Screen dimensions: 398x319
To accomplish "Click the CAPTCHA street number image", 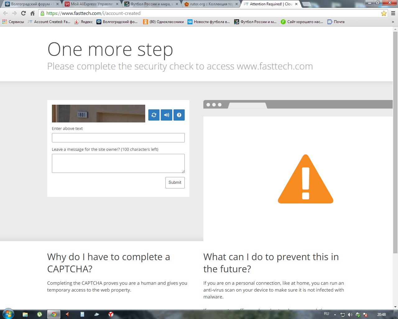I will click(99, 113).
